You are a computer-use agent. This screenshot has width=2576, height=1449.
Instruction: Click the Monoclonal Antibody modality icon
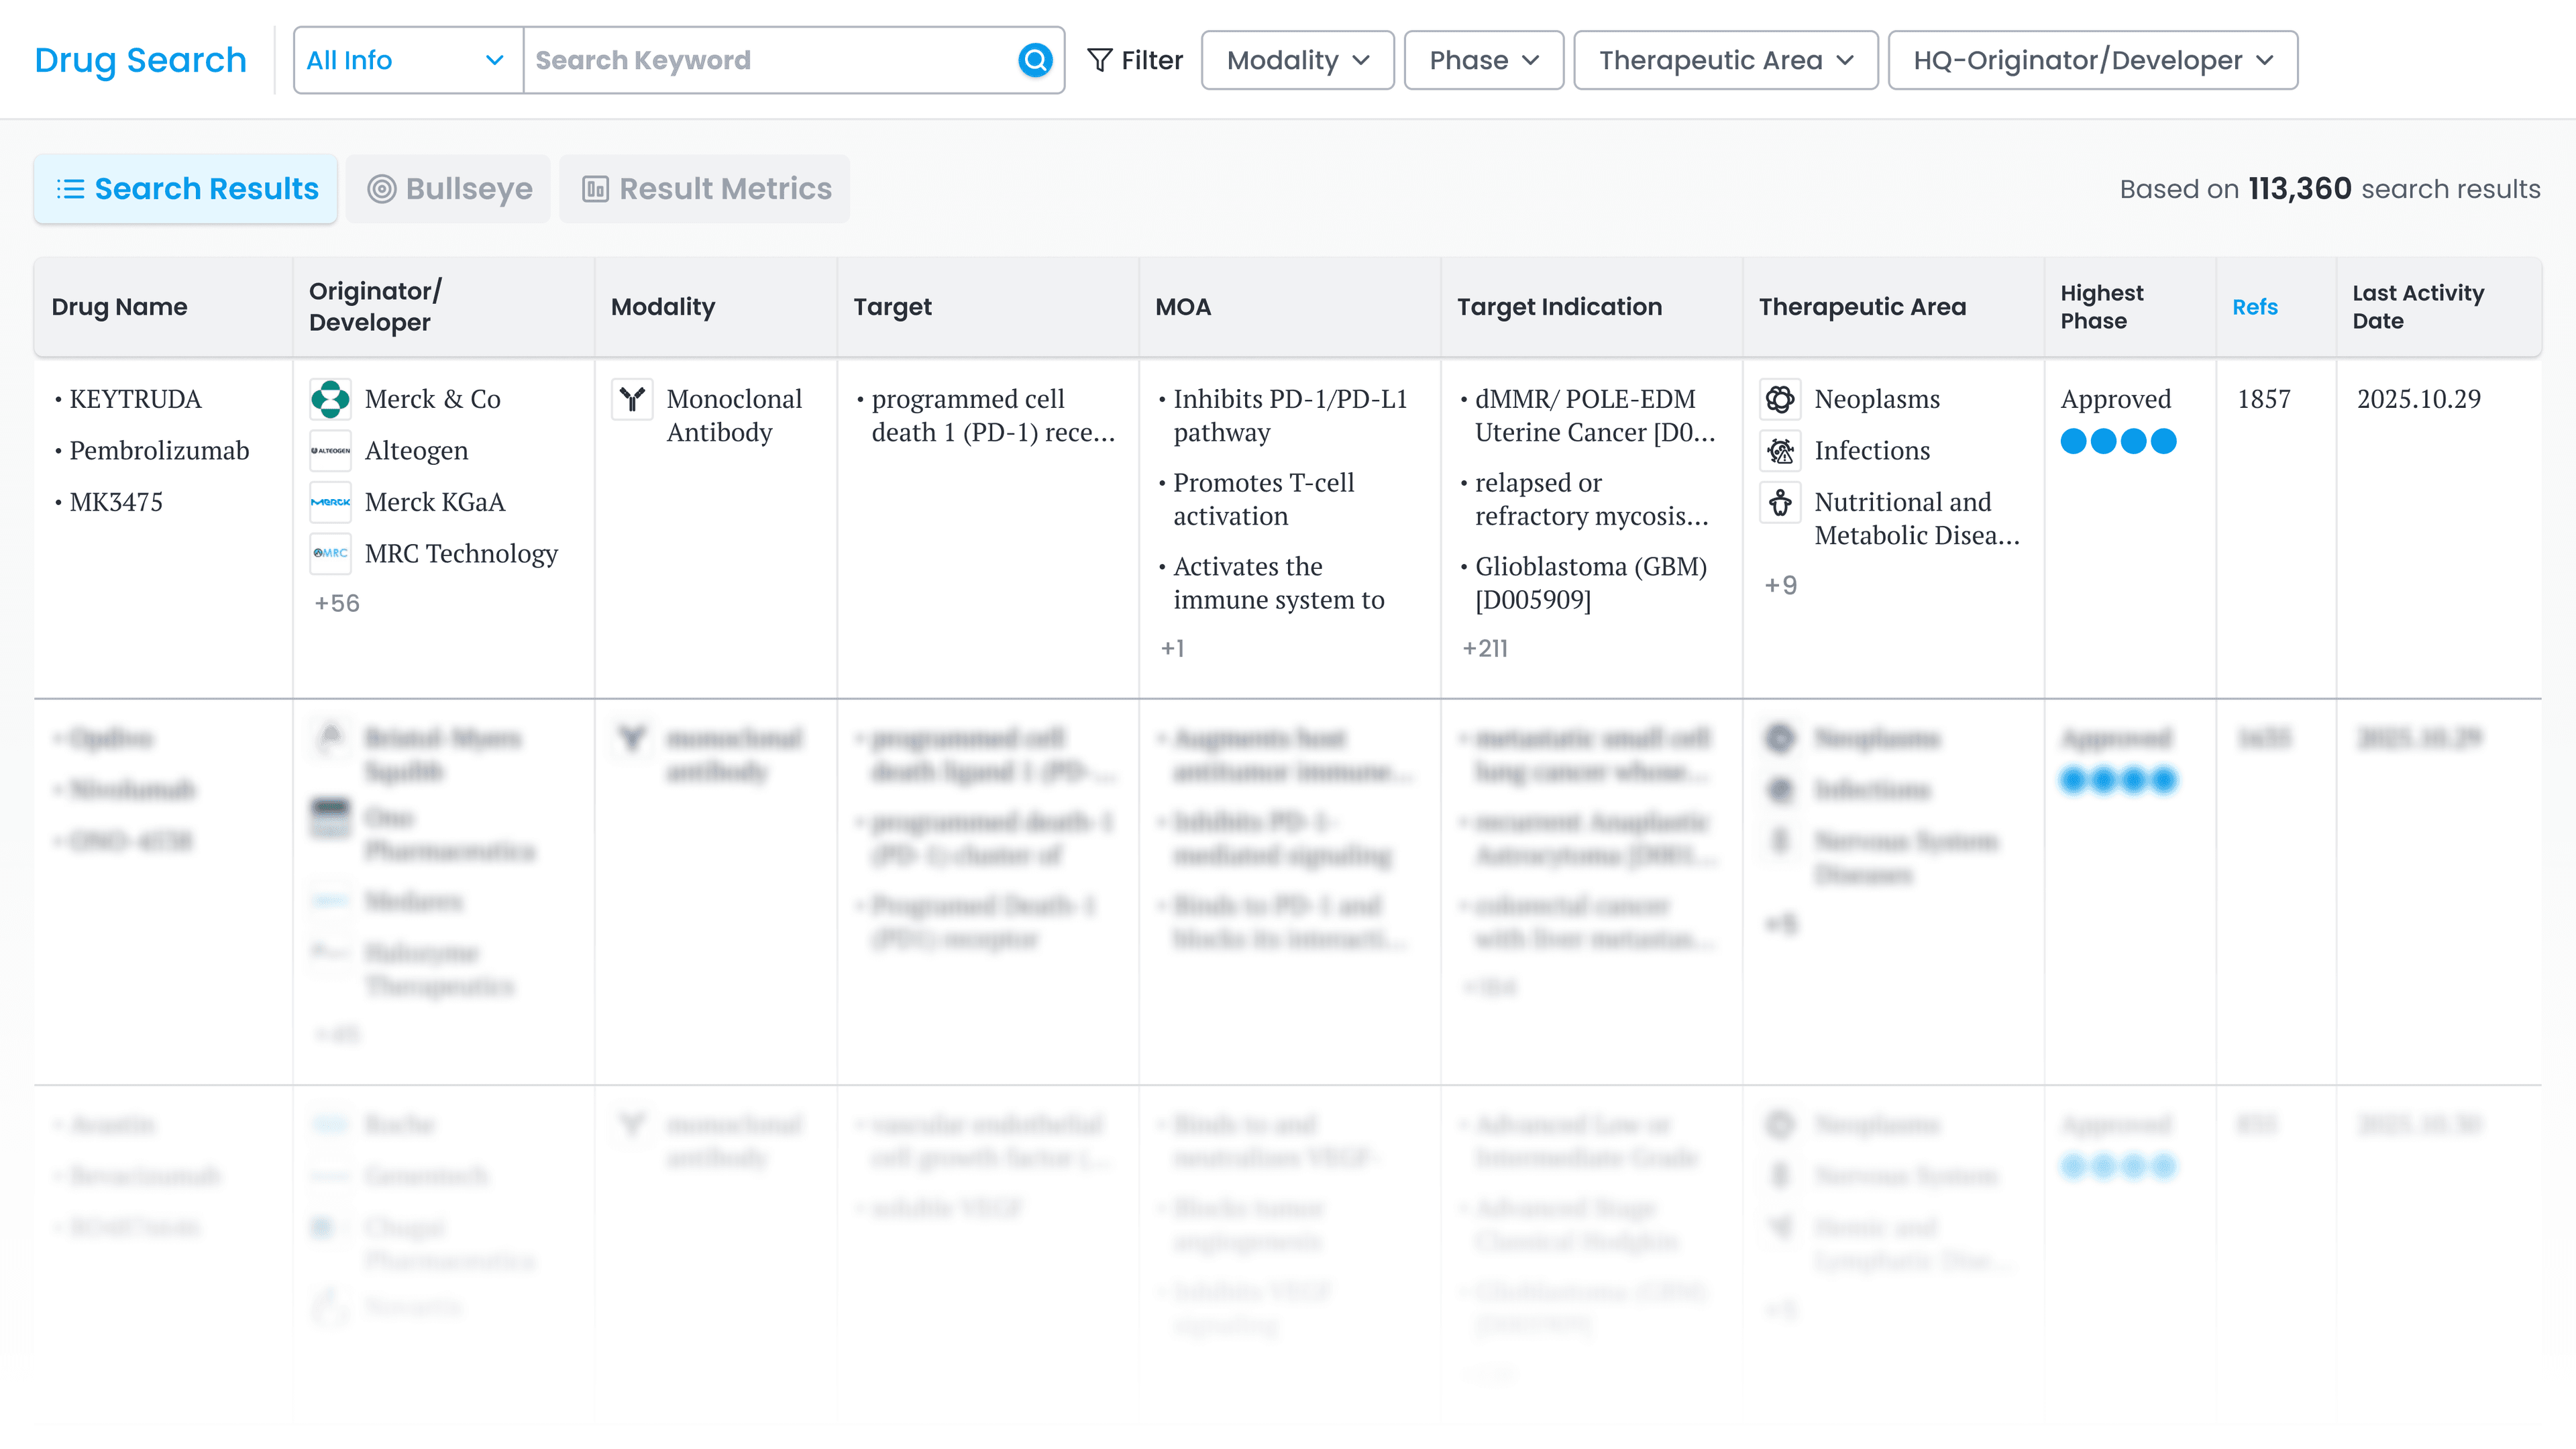[632, 399]
